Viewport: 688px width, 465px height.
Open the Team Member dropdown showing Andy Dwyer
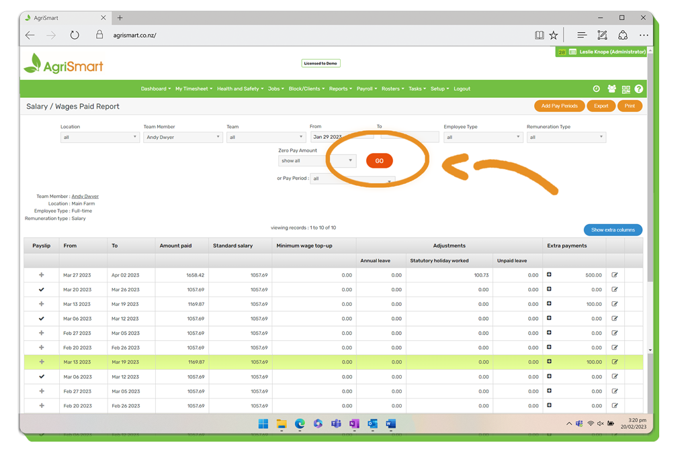182,137
